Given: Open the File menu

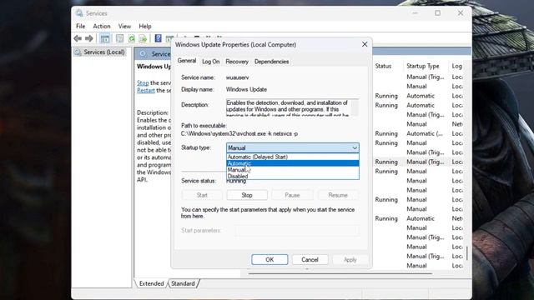Looking at the screenshot, I should pos(81,26).
